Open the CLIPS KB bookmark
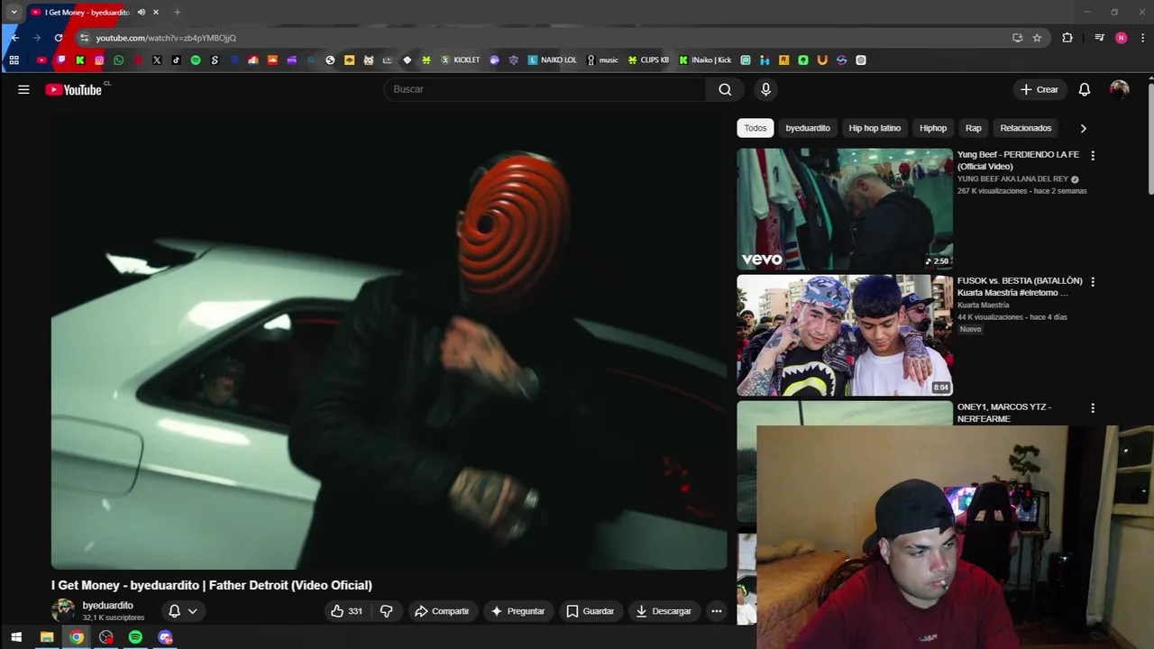This screenshot has height=649, width=1154. click(649, 60)
